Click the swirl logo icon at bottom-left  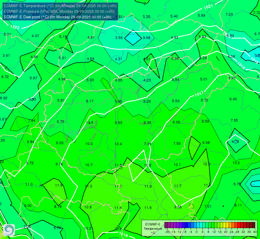9,230
